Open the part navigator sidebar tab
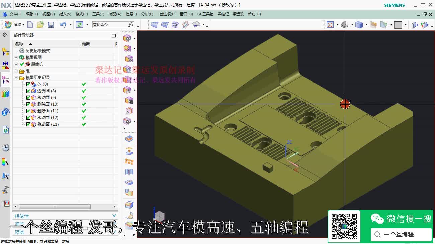The height and width of the screenshot is (244, 435). pos(5,80)
